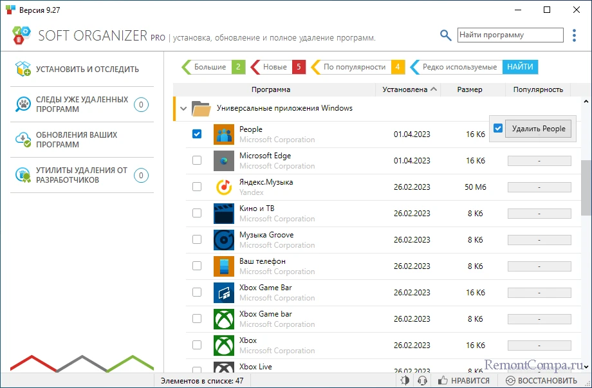
Task: Filter by Новые programs
Action: [x=278, y=67]
